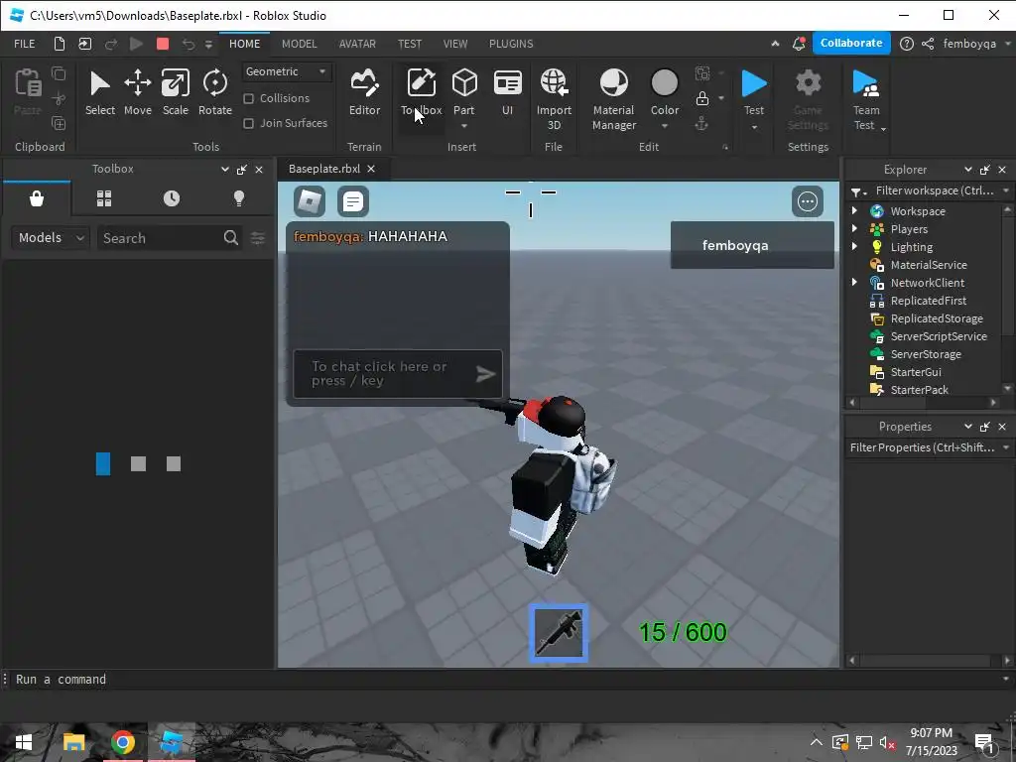Open notifications bell
Image resolution: width=1016 pixels, height=762 pixels.
pos(799,44)
